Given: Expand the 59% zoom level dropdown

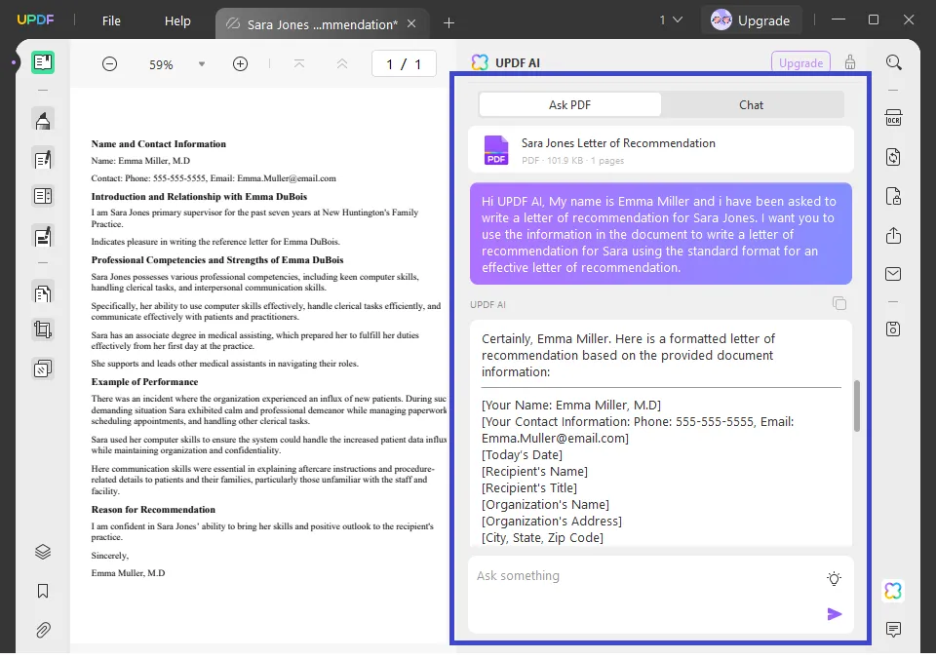Looking at the screenshot, I should coord(202,64).
